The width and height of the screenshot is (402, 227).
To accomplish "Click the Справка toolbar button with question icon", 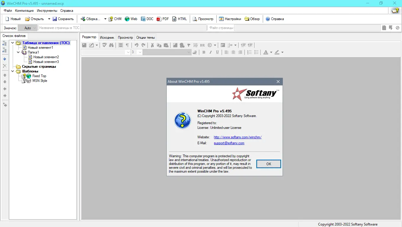I will tap(275, 19).
